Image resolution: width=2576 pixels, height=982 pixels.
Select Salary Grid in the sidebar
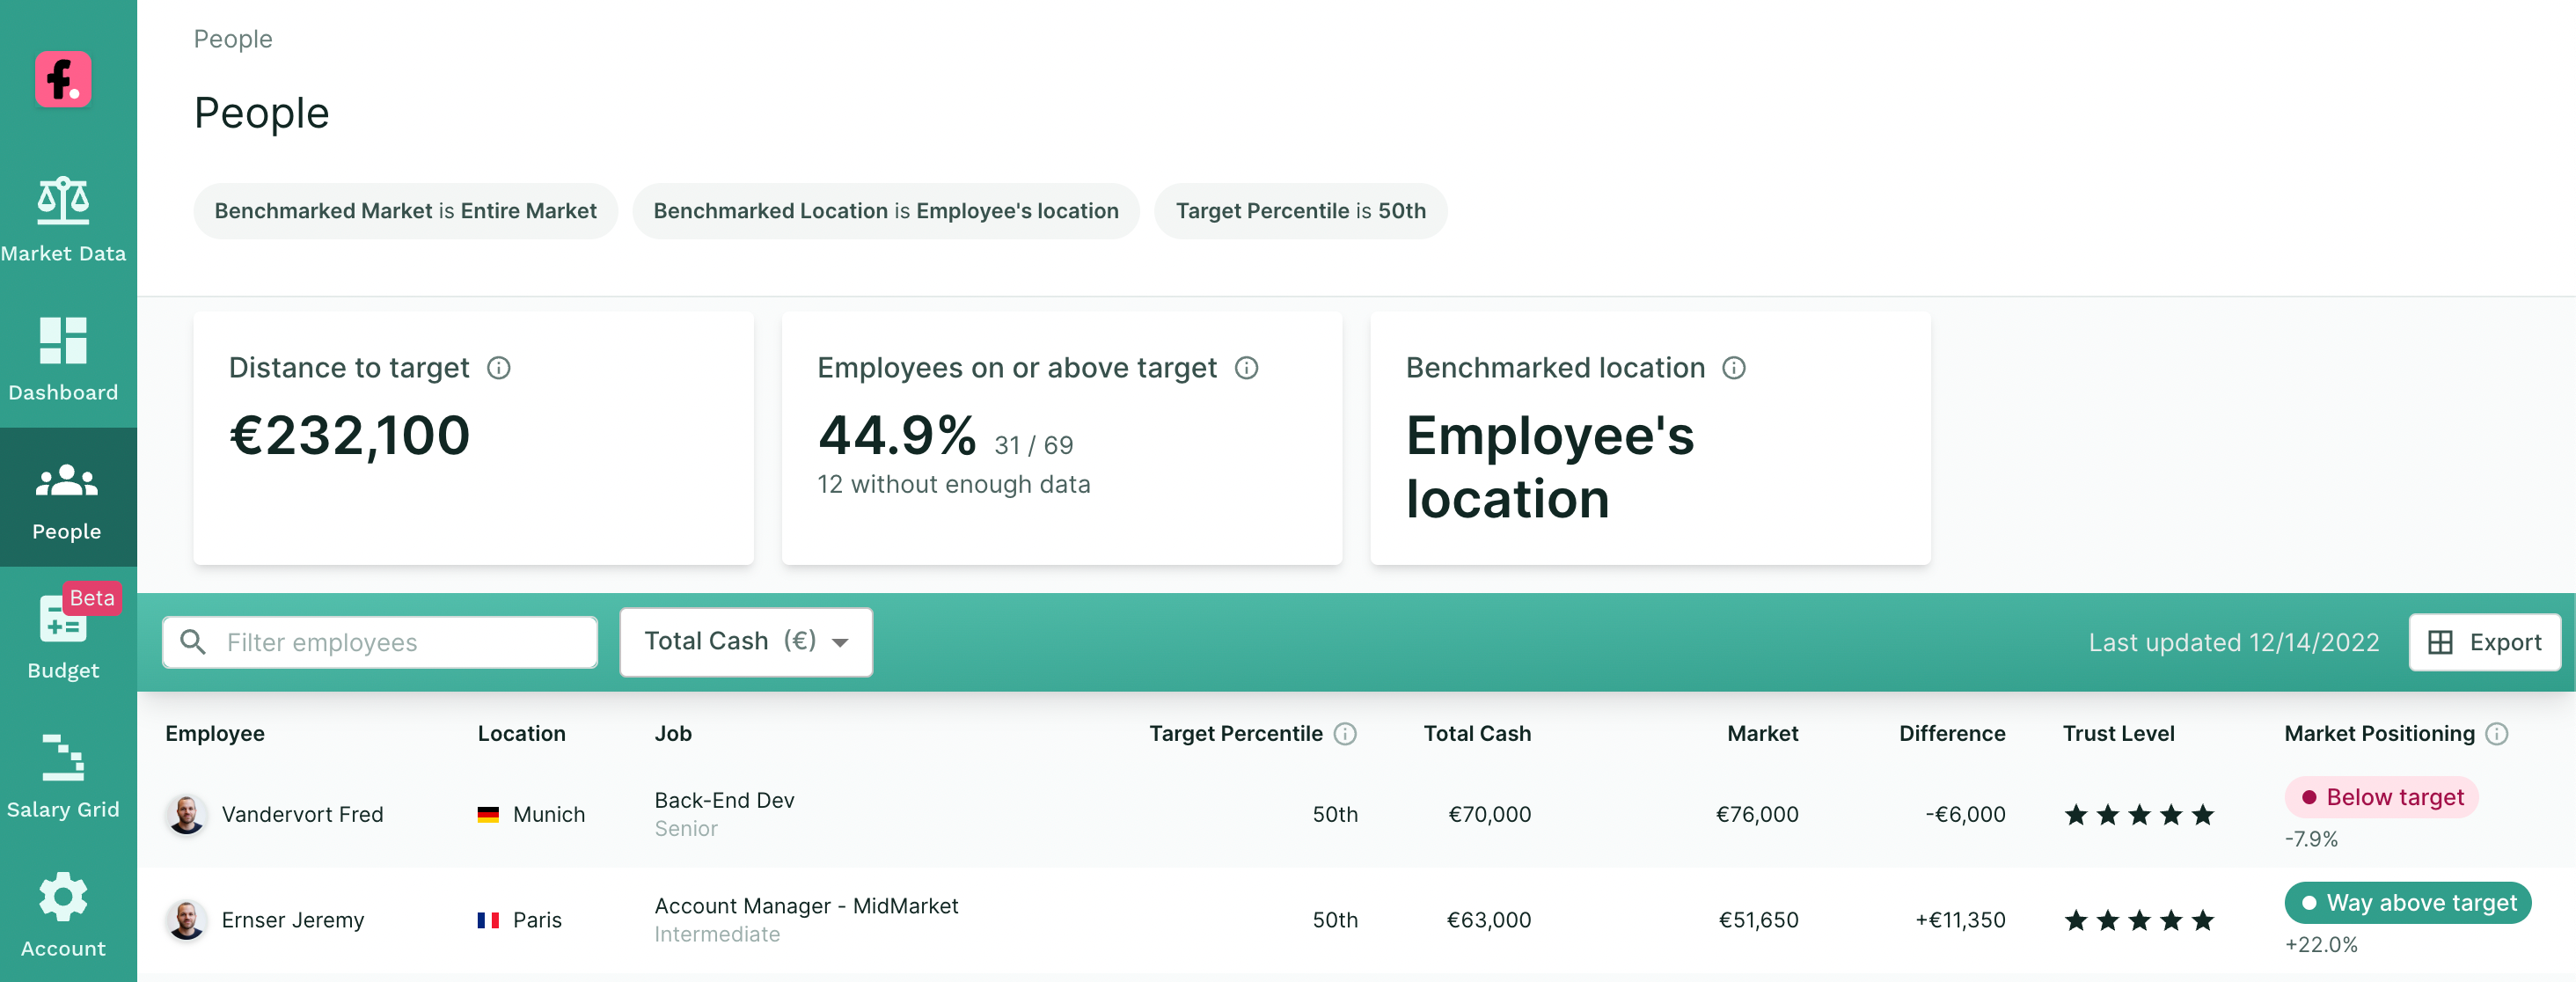pos(64,775)
